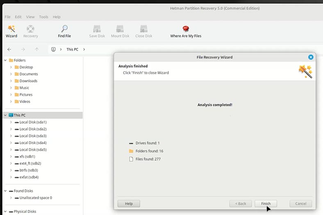
Task: Open Where Are My Files button
Action: [x=186, y=32]
